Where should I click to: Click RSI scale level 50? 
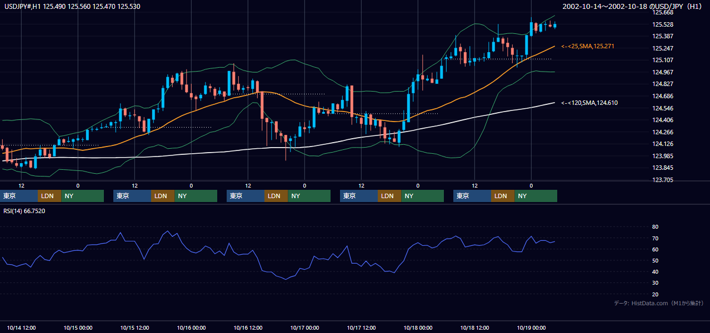pyautogui.click(x=655, y=260)
